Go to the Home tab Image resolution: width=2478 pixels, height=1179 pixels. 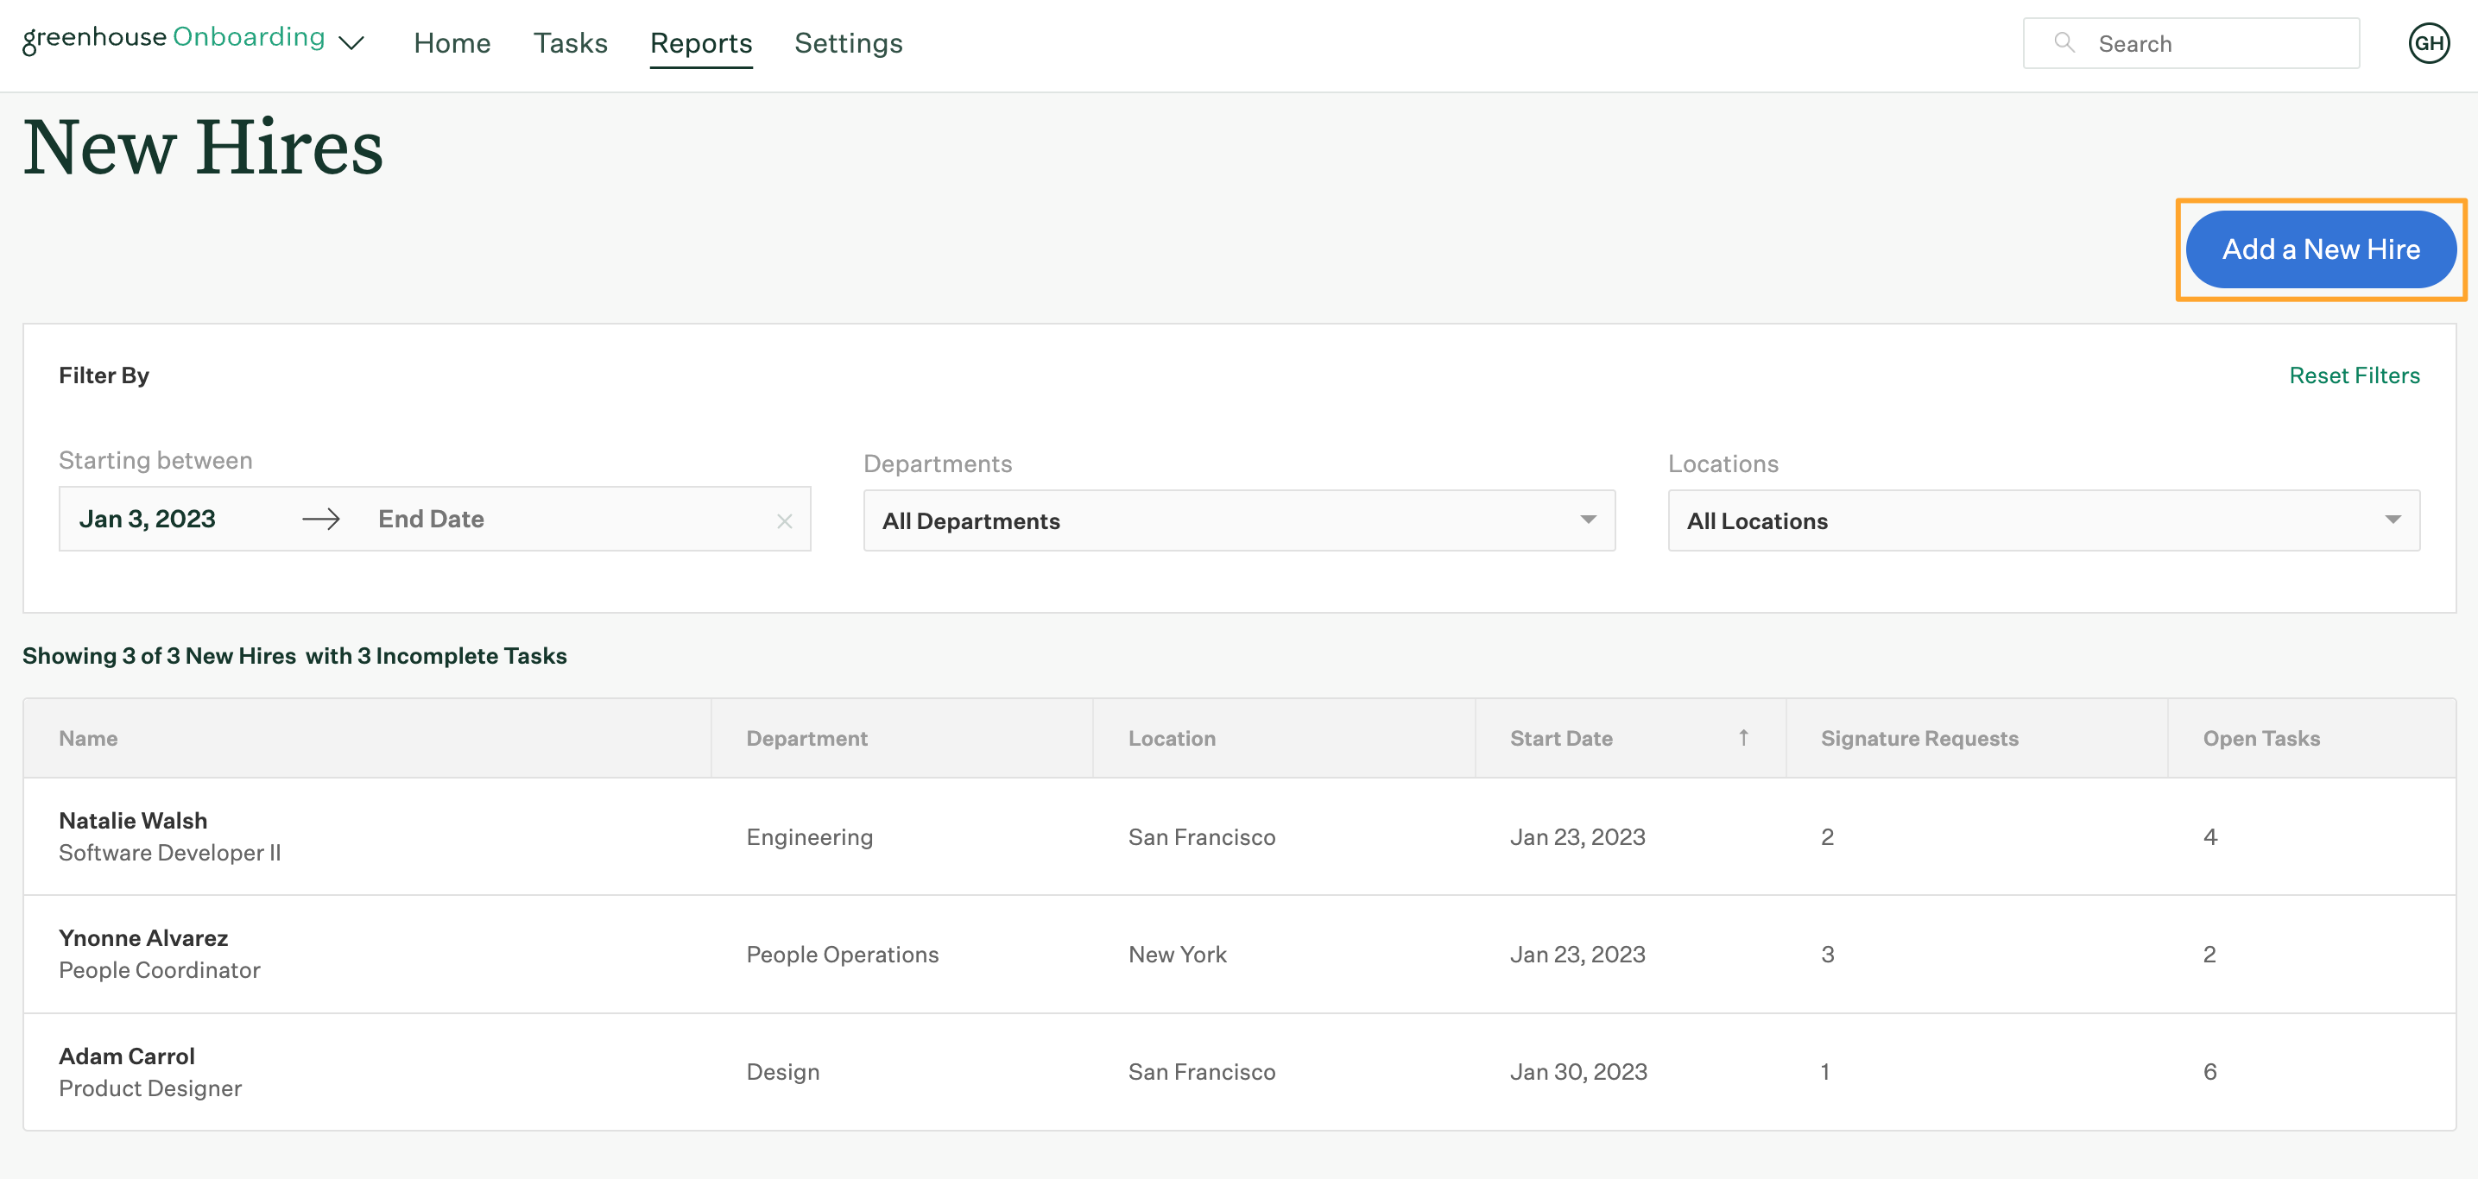[452, 43]
